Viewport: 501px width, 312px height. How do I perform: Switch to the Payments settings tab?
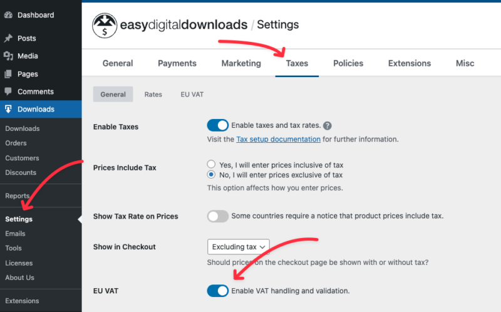(177, 63)
